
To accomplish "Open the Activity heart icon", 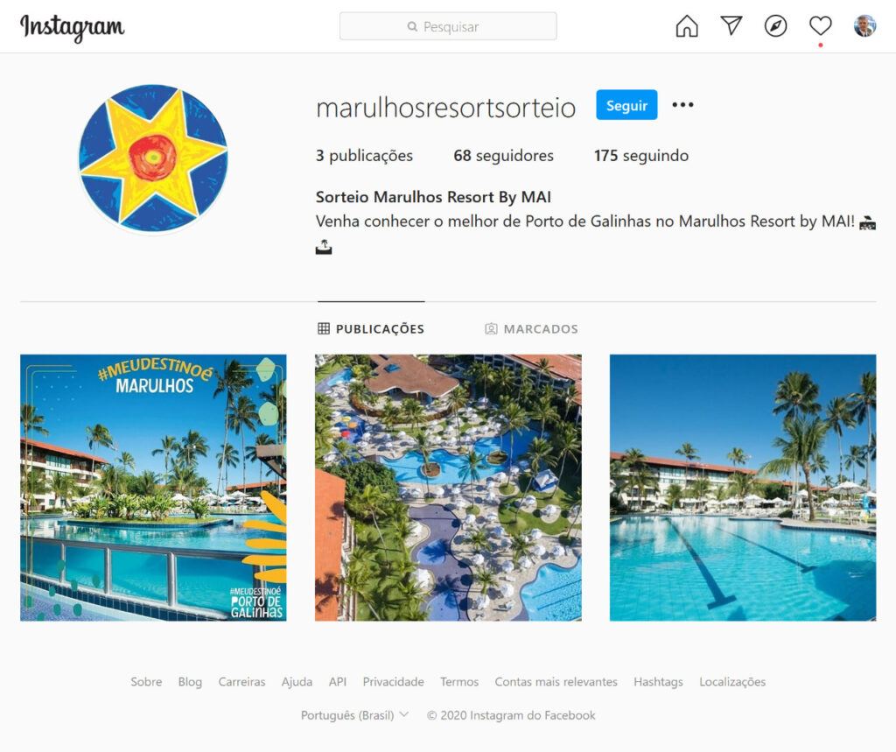I will pos(820,25).
